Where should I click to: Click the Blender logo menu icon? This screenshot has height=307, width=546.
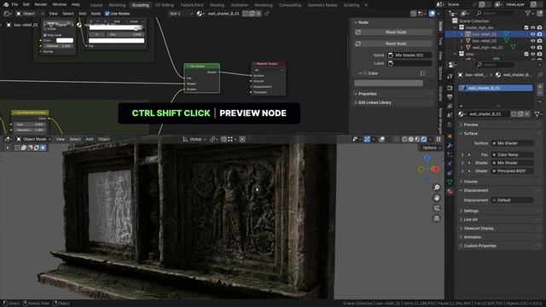point(6,4)
